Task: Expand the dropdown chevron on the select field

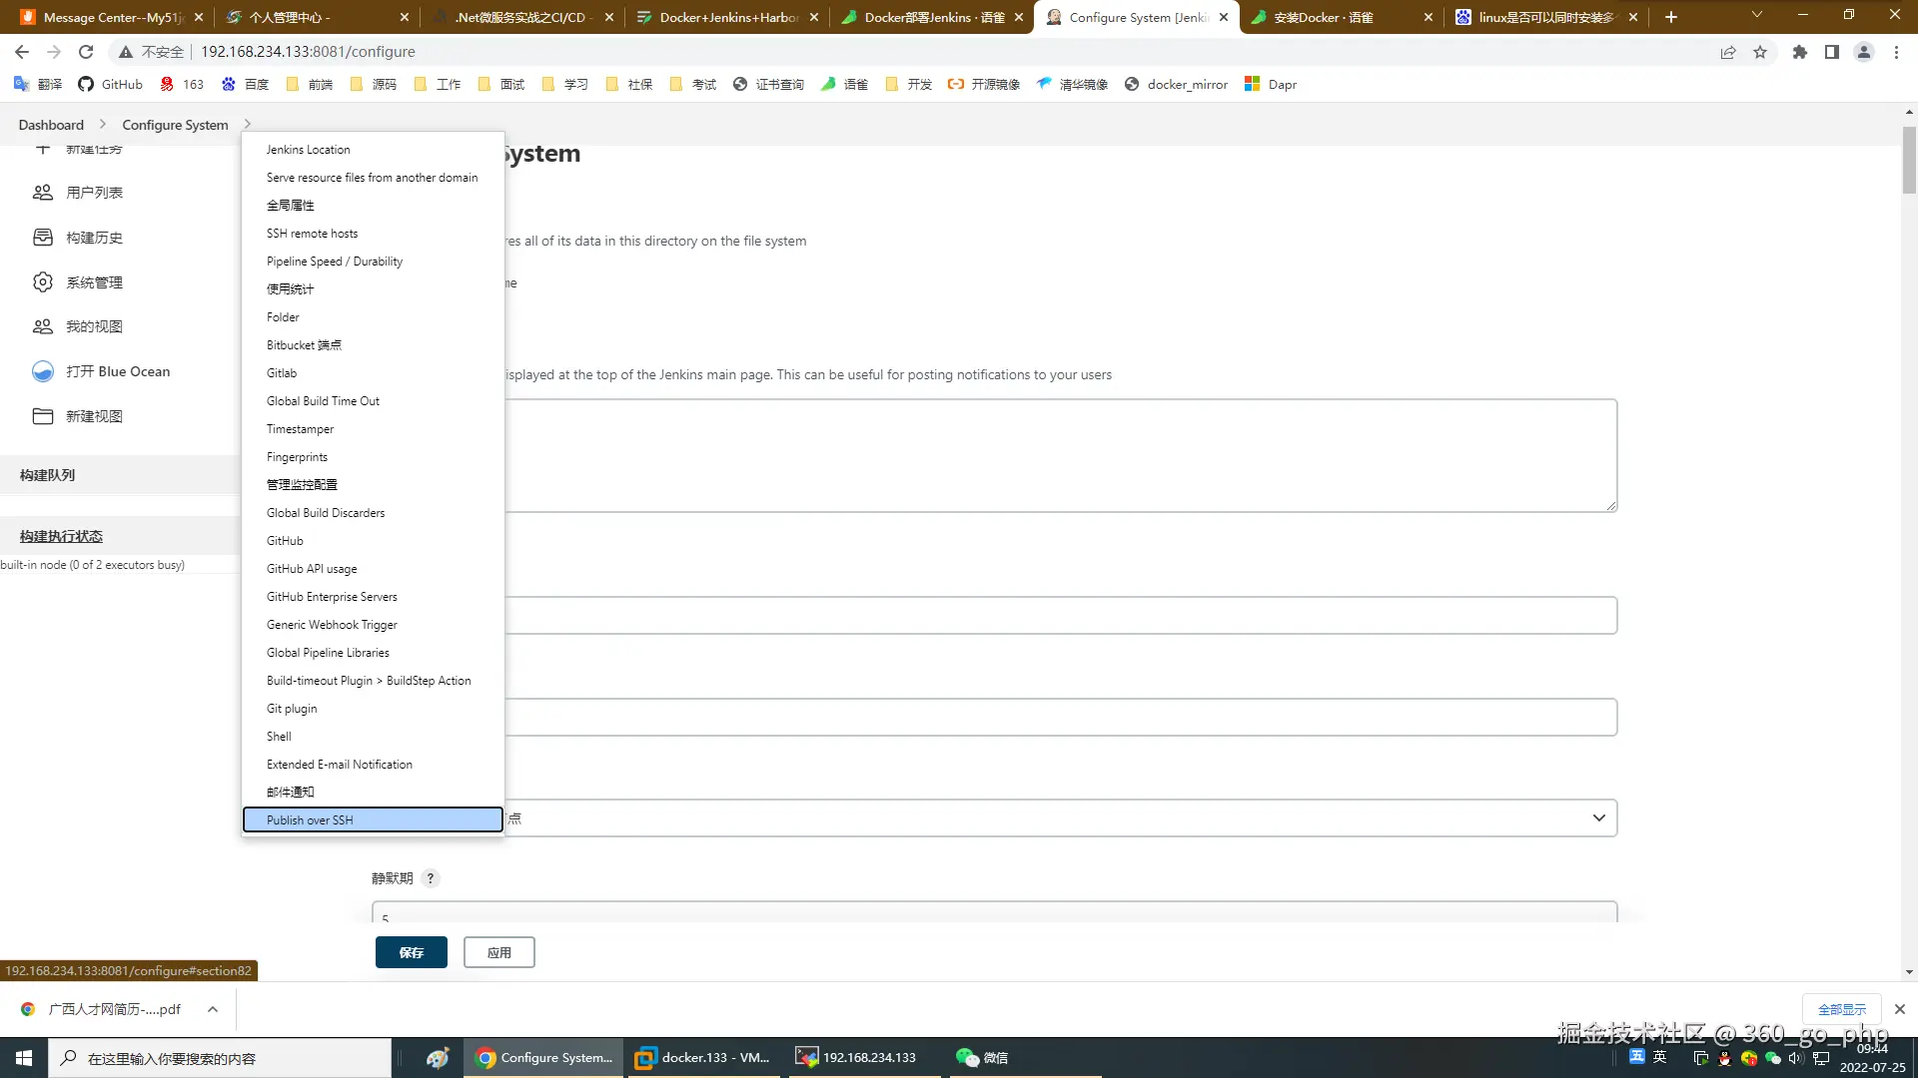Action: coord(1598,818)
